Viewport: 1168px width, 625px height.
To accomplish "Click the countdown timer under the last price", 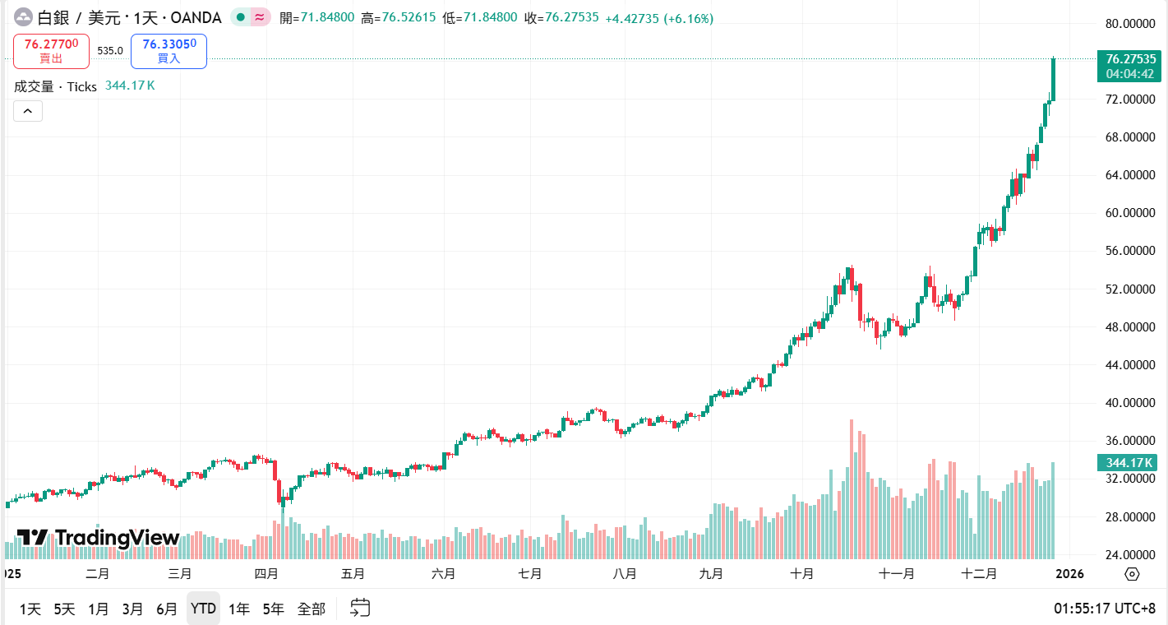I will 1129,72.
